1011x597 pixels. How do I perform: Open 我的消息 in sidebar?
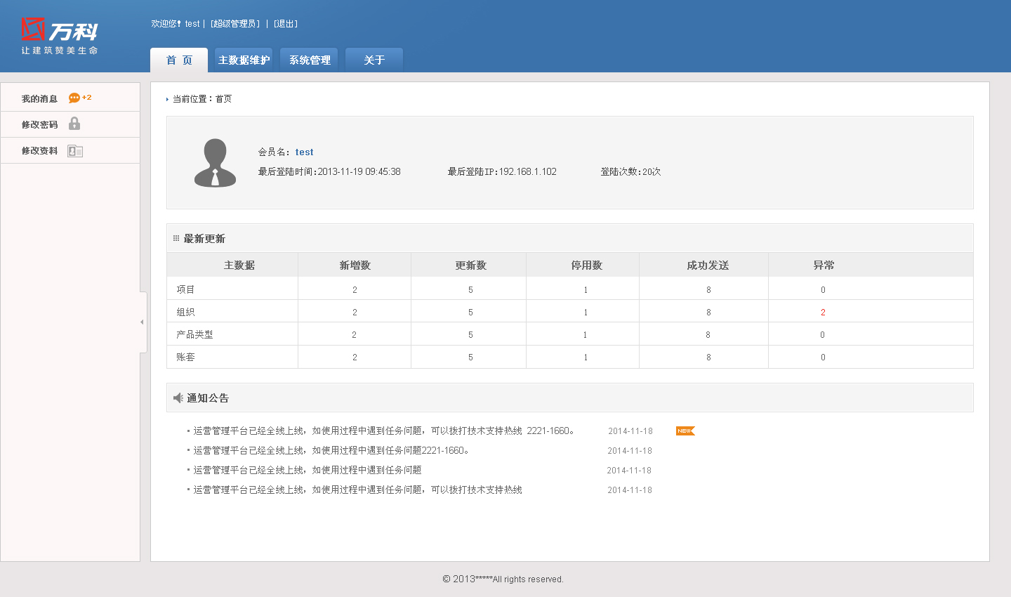pyautogui.click(x=39, y=99)
